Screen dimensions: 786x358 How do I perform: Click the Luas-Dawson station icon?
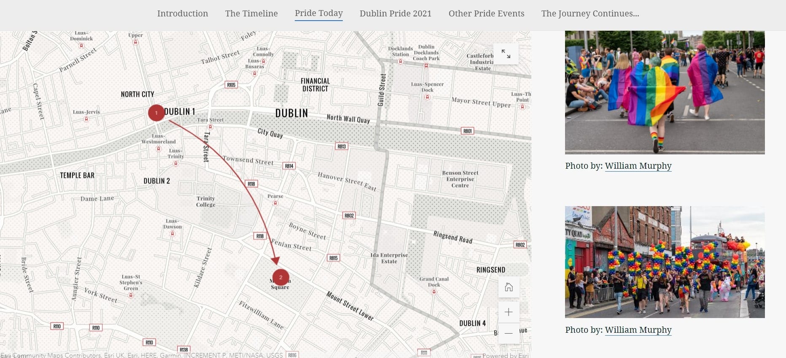click(172, 233)
